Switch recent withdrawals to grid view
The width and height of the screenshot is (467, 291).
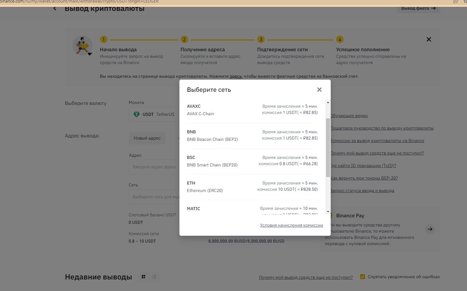(x=143, y=277)
